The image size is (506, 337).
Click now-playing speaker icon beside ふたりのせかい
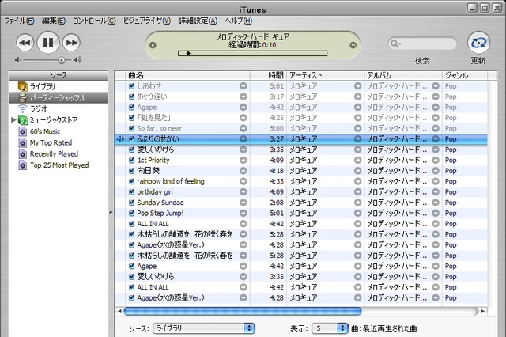[x=120, y=138]
